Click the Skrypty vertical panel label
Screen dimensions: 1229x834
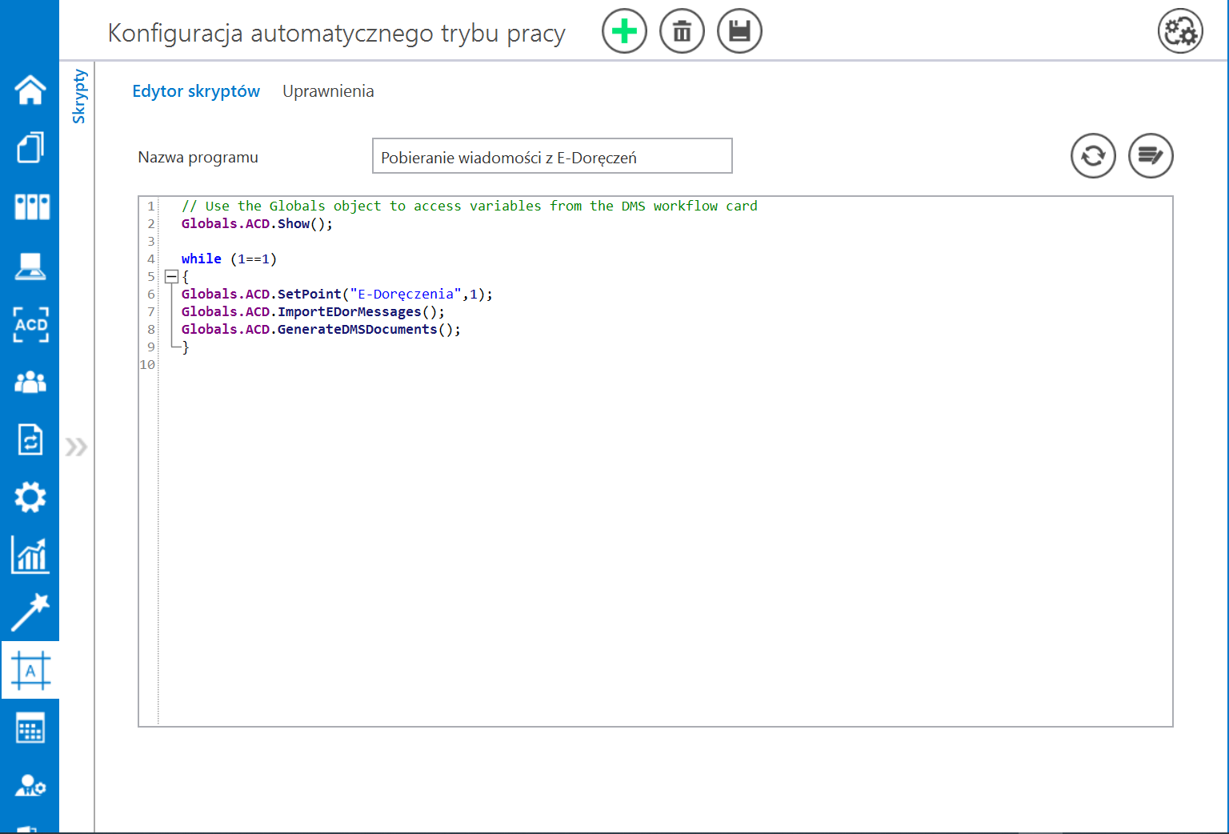pos(78,96)
